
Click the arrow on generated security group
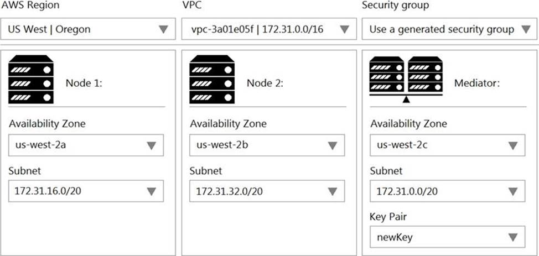525,29
